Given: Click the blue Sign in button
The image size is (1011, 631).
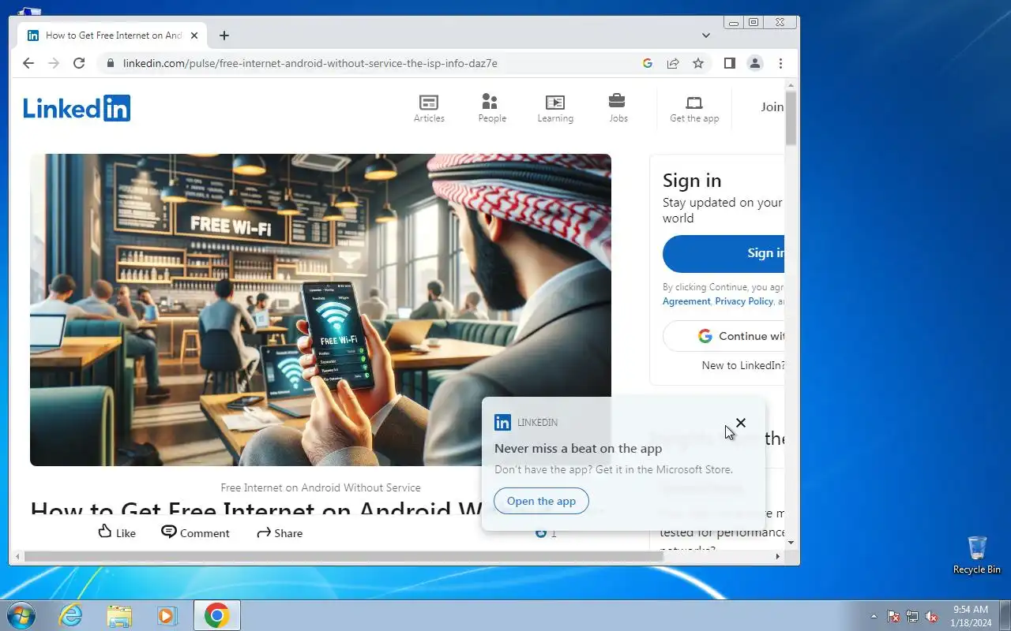Looking at the screenshot, I should point(723,253).
